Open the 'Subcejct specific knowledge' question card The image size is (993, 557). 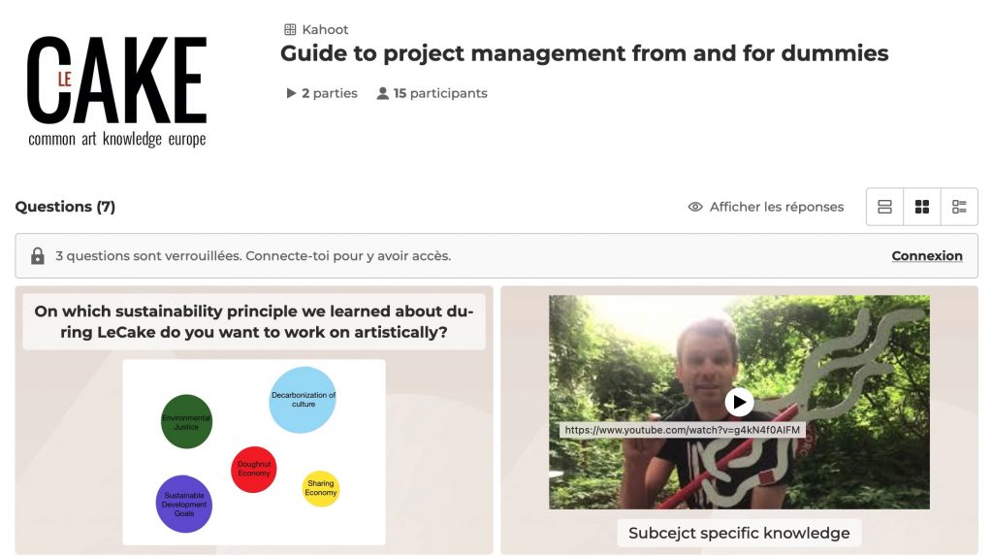(x=739, y=420)
